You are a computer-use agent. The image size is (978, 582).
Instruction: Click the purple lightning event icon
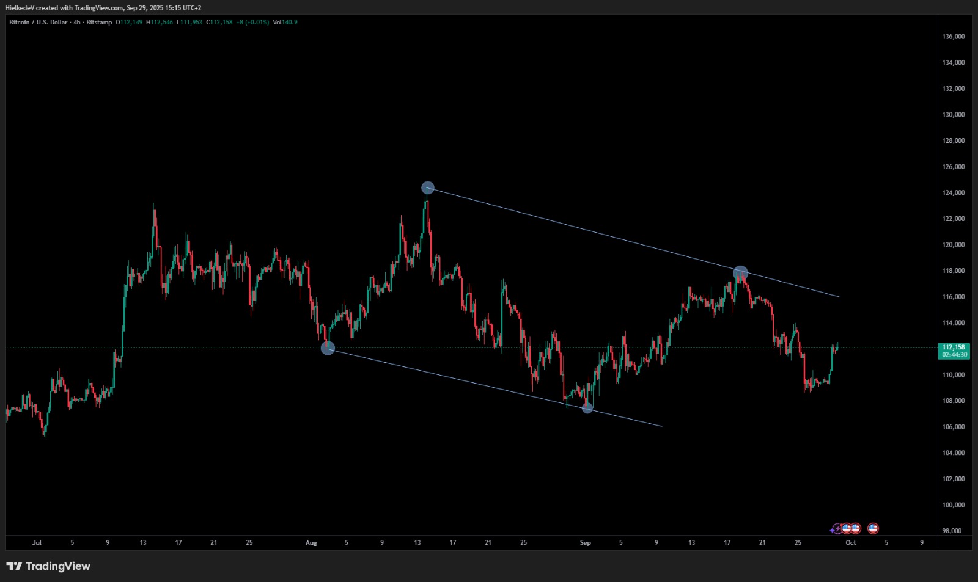point(837,529)
